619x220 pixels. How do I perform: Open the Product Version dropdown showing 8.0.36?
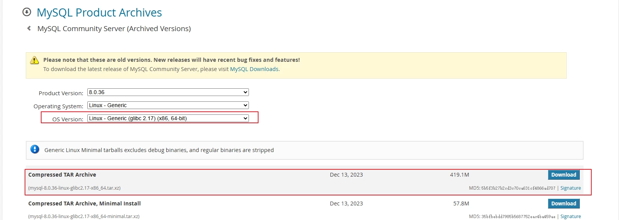[168, 92]
